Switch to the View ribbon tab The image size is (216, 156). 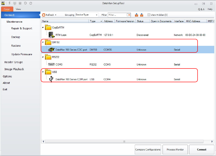click(18, 9)
